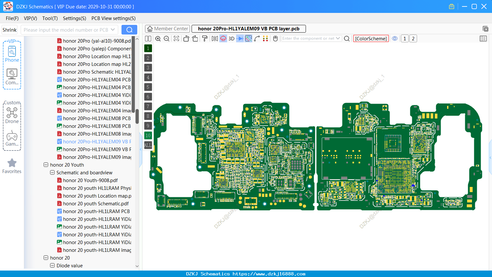The image size is (492, 277).
Task: Open the Tool(T) menu
Action: [x=50, y=18]
